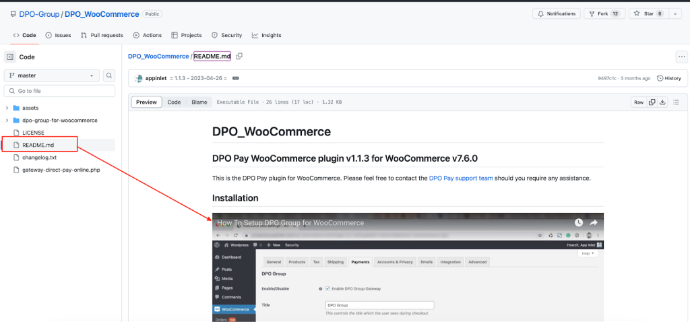
Task: Click the DPO_WooCommerce heading
Action: (x=272, y=131)
